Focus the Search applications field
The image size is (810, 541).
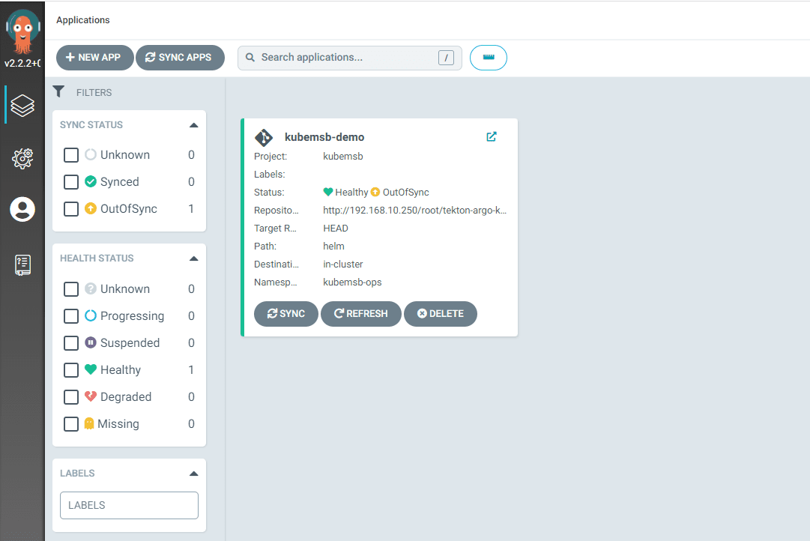(x=349, y=58)
